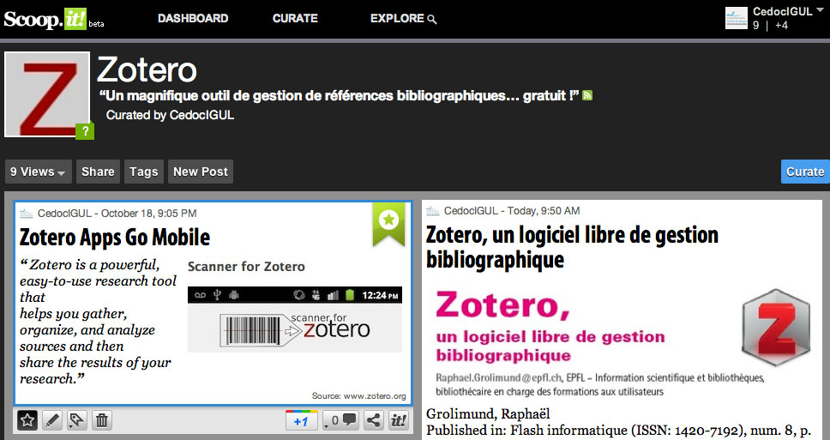Open the CURATE menu item
This screenshot has height=440, width=830.
[x=295, y=18]
